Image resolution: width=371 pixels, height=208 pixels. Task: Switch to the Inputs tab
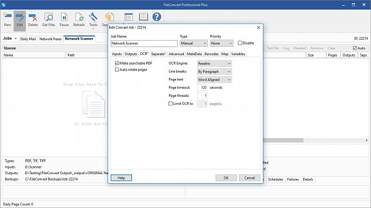(117, 54)
